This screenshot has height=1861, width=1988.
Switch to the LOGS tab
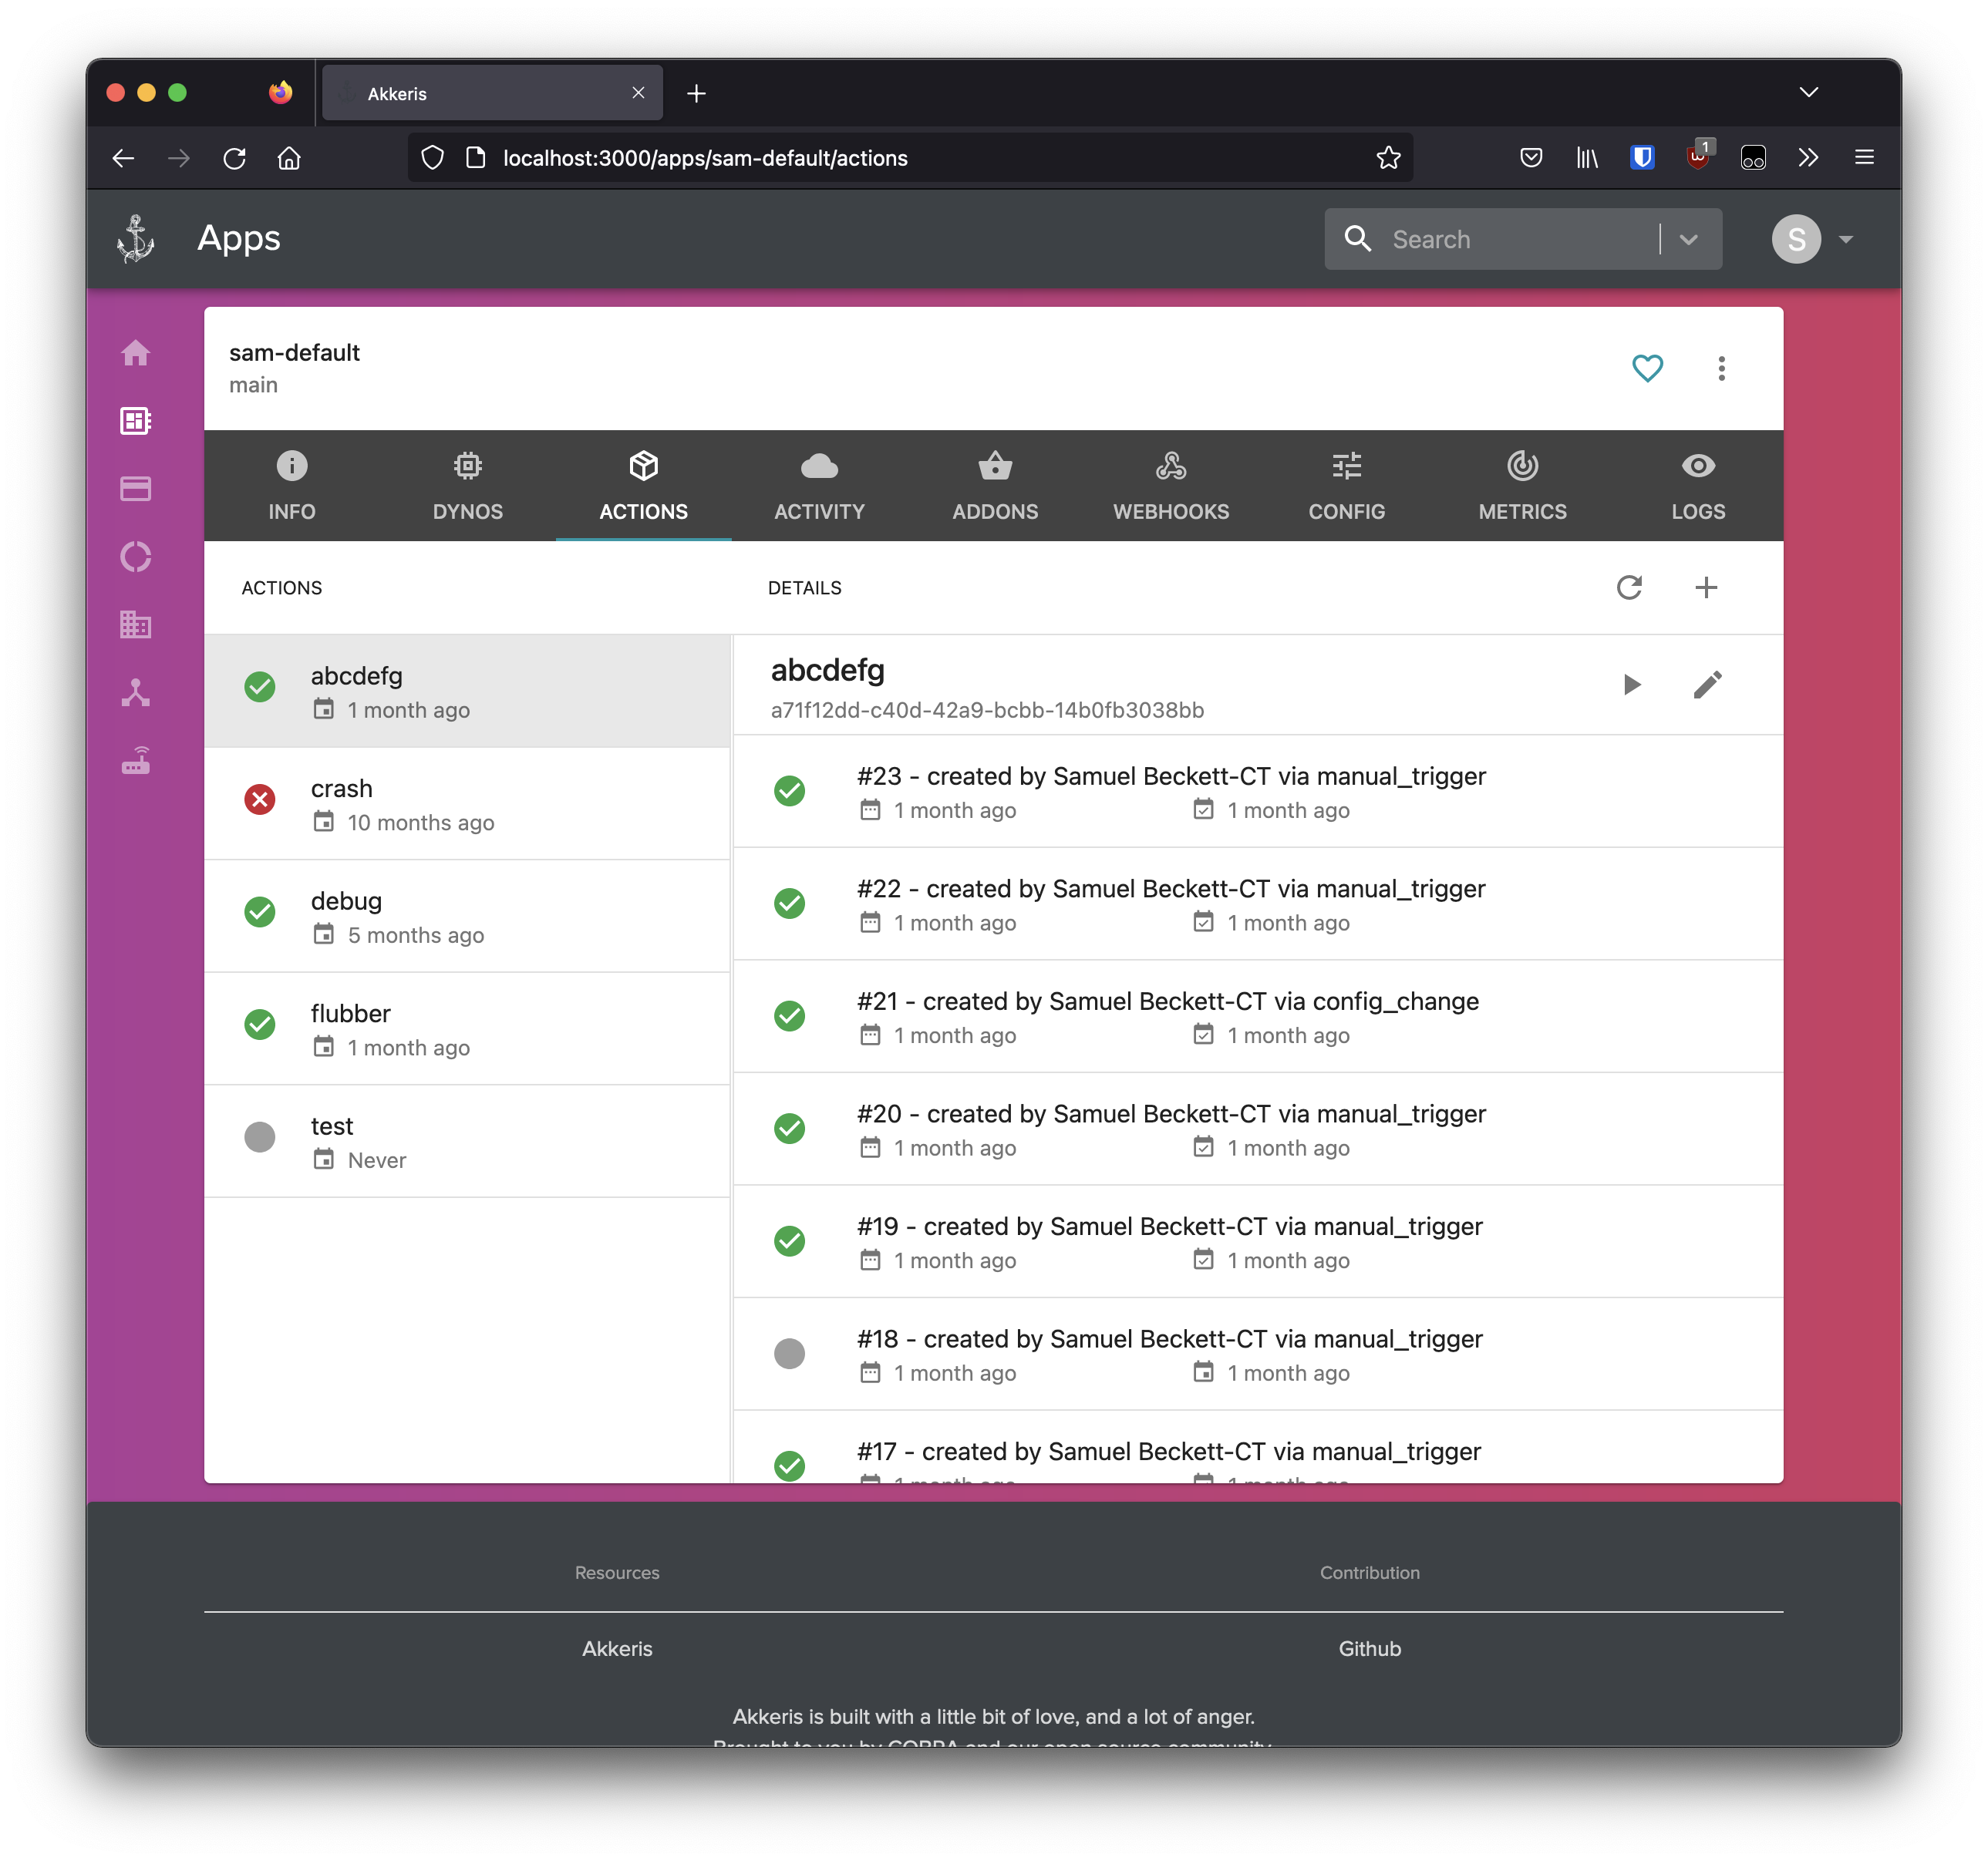1697,486
